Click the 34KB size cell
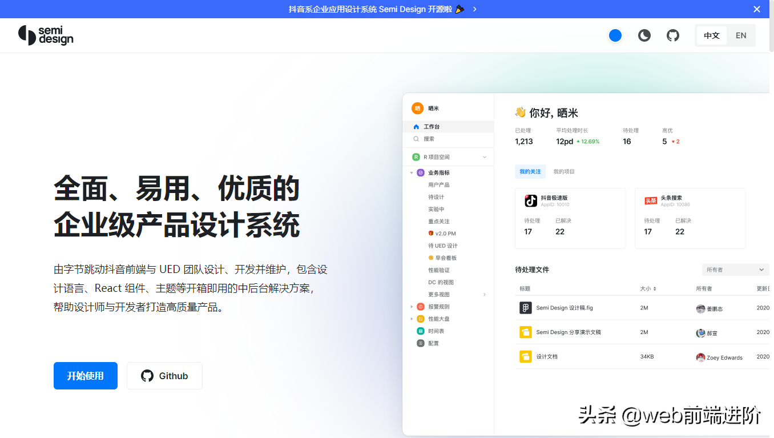 [x=647, y=357]
